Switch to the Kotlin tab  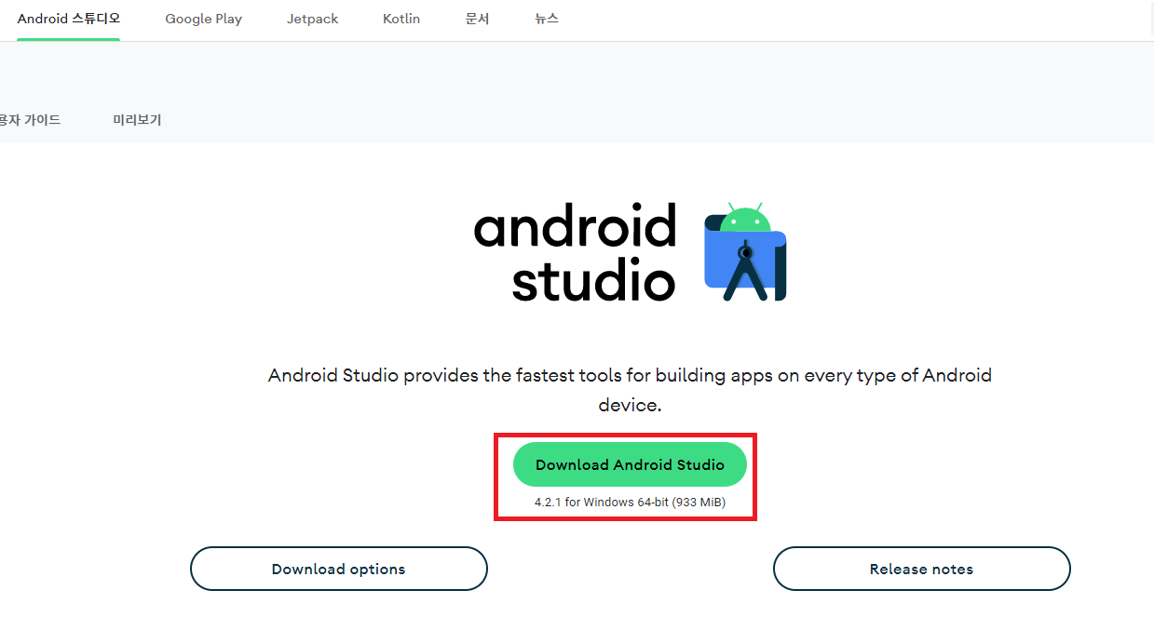tap(401, 19)
